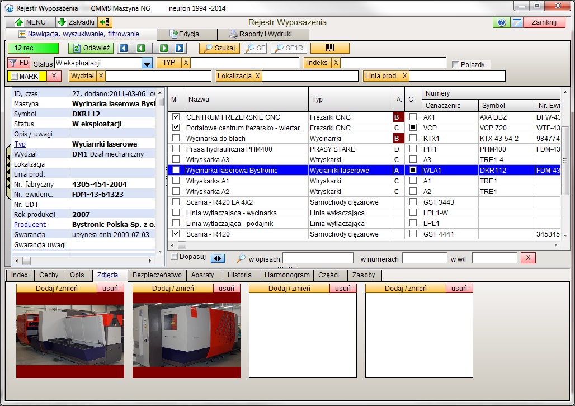Image resolution: width=575 pixels, height=406 pixels.
Task: Check M box for Prasa hydrauliczna PHM400
Action: (176, 149)
